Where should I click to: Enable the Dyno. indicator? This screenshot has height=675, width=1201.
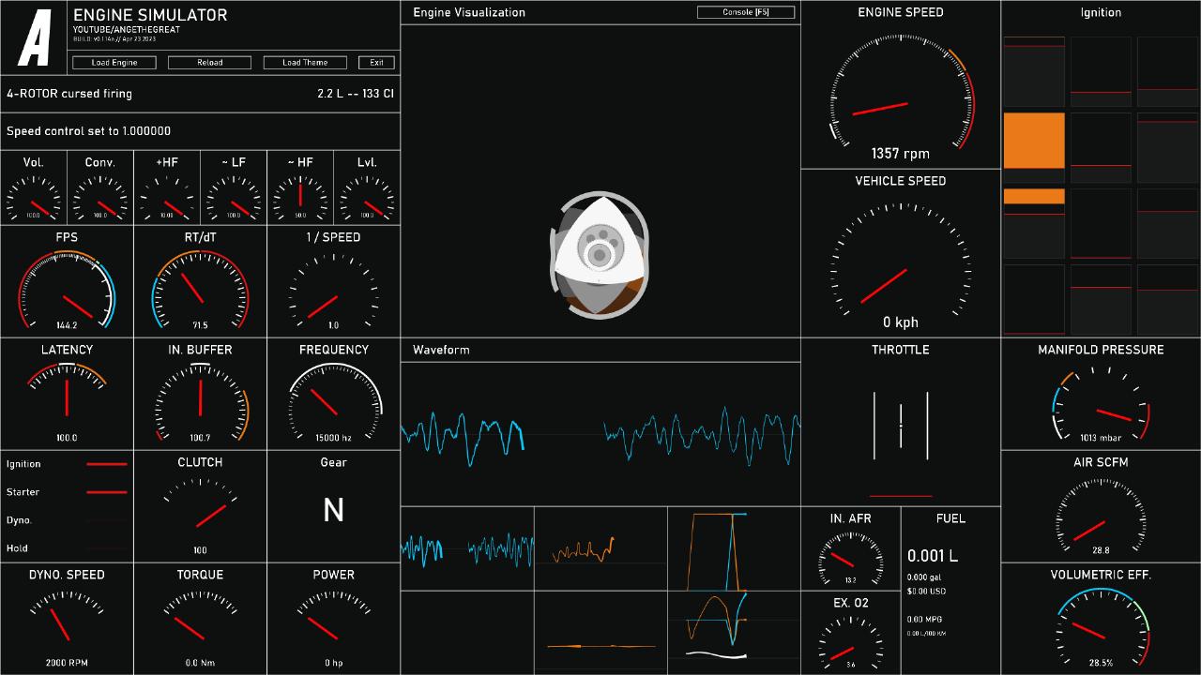pos(106,519)
